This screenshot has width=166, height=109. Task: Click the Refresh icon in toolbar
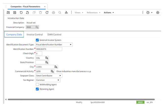pyautogui.click(x=47, y=12)
